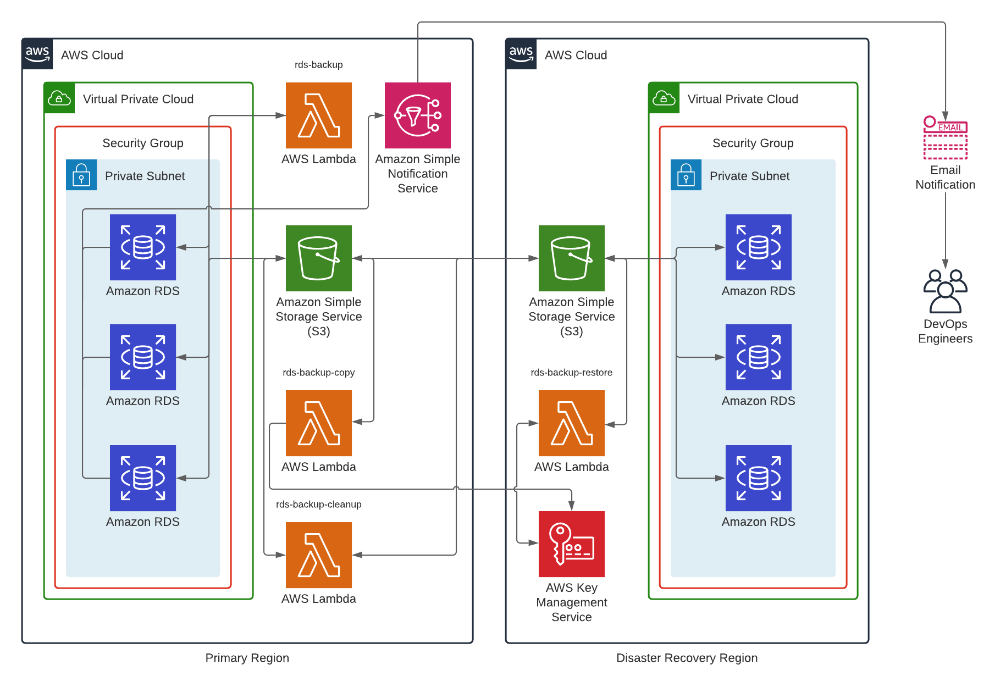Select the 'rds-backup' label text
This screenshot has height=698, width=1006.
click(x=319, y=65)
